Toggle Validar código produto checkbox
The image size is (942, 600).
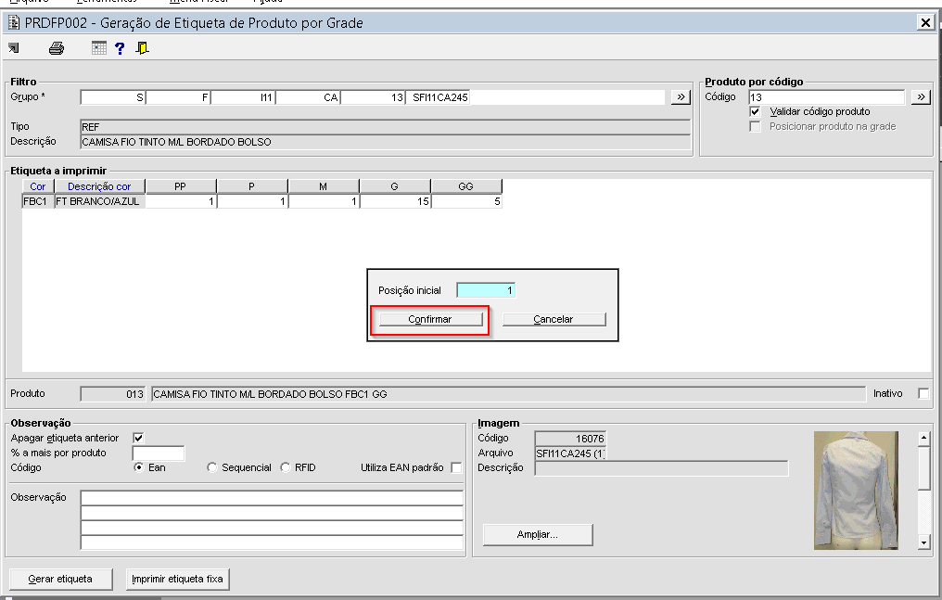coord(755,111)
